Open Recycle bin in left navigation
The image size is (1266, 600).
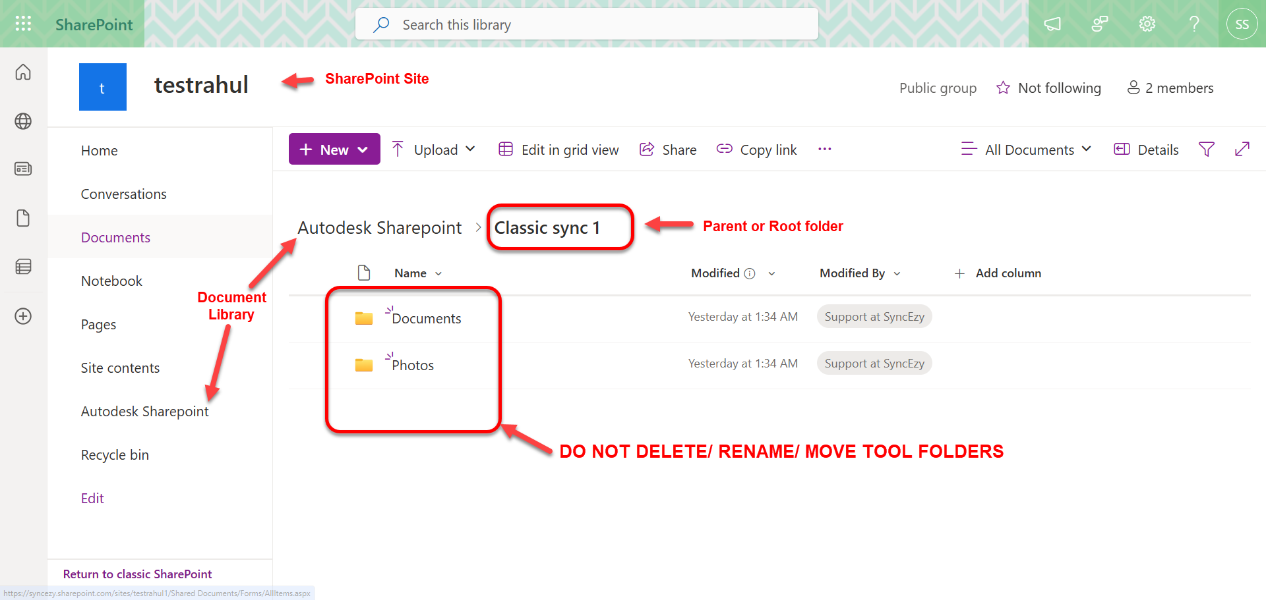point(115,455)
